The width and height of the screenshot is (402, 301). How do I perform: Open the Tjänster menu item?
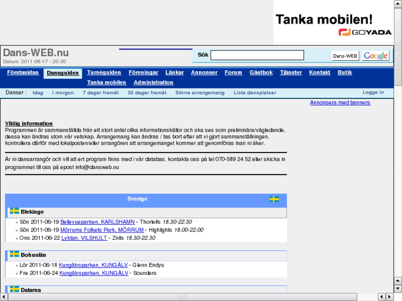click(x=291, y=72)
